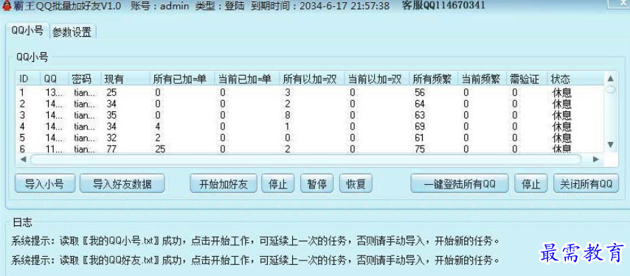Resume the task with 恢复 button
The width and height of the screenshot is (630, 276).
(x=356, y=184)
